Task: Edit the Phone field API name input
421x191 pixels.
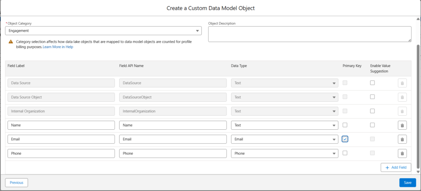Action: tap(173, 154)
